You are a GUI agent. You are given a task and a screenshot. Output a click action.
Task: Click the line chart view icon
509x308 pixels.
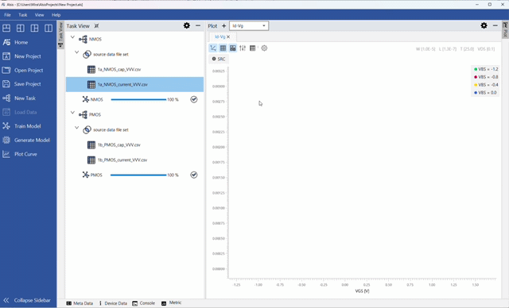pyautogui.click(x=213, y=48)
